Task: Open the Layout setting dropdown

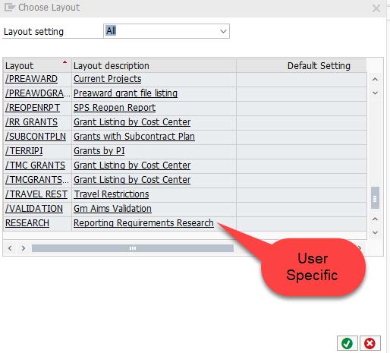Action: tap(223, 31)
